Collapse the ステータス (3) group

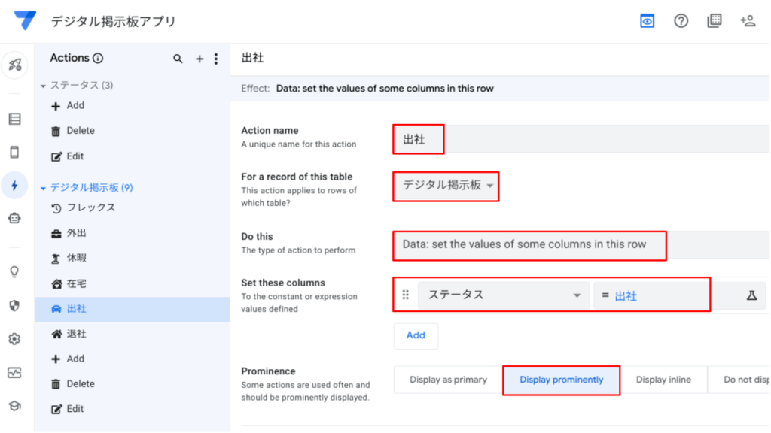tap(43, 86)
